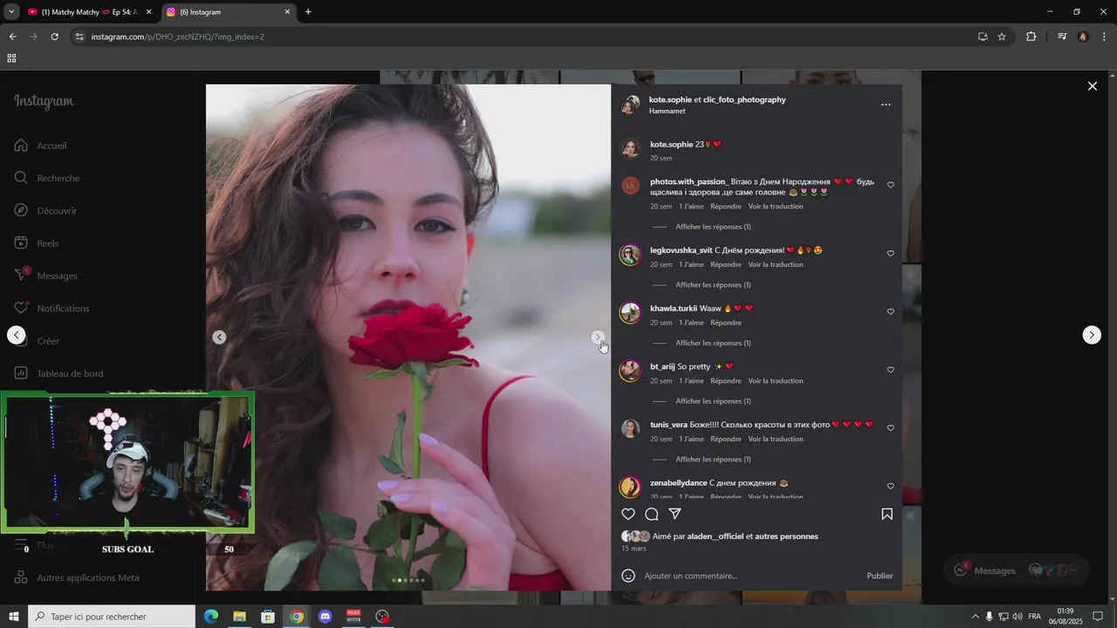
Task: Open Discord from the taskbar
Action: pyautogui.click(x=326, y=617)
